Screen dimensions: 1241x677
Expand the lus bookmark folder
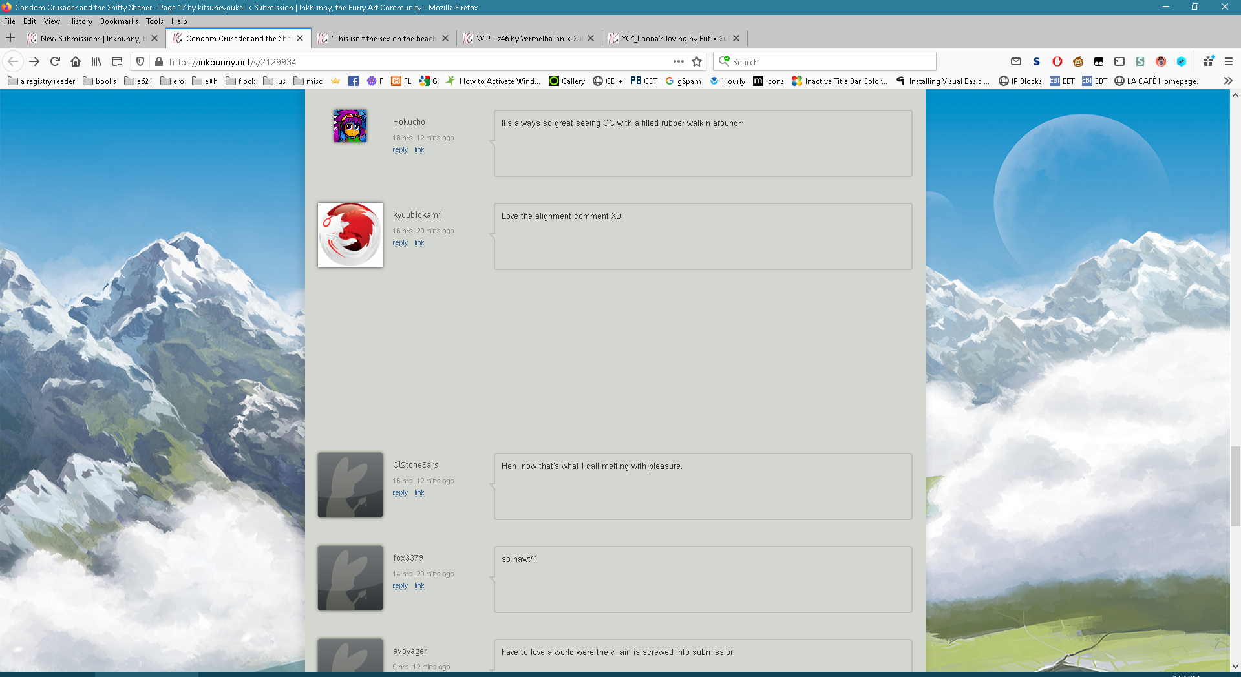275,81
